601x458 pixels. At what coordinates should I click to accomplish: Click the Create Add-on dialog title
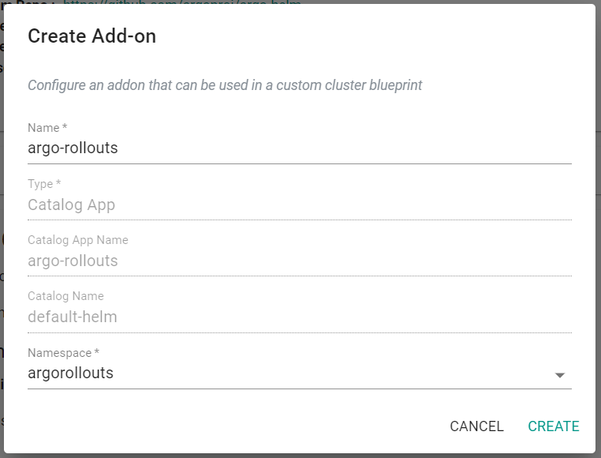click(x=91, y=36)
